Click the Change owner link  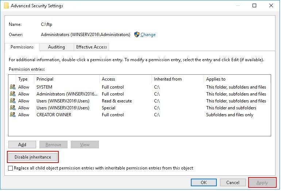click(148, 35)
